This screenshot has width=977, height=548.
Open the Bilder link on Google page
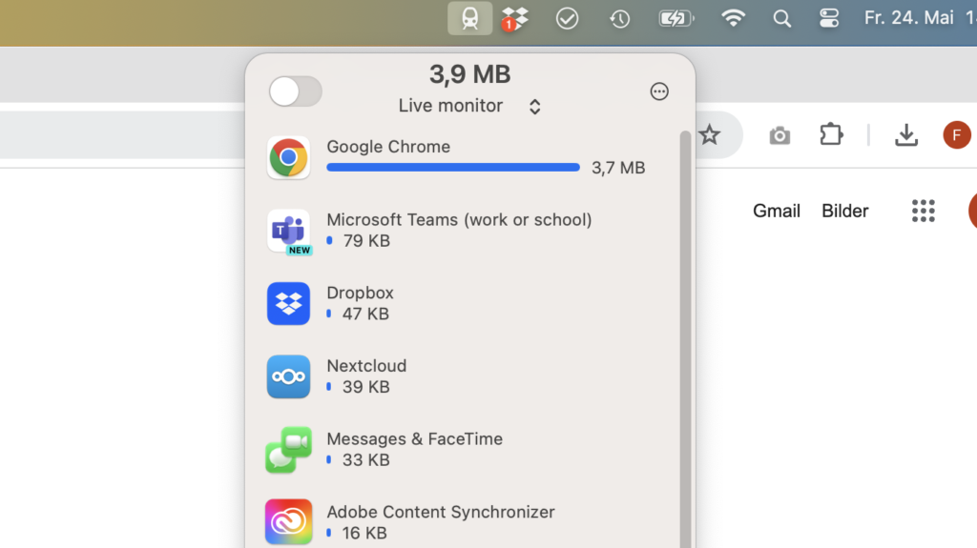click(845, 212)
